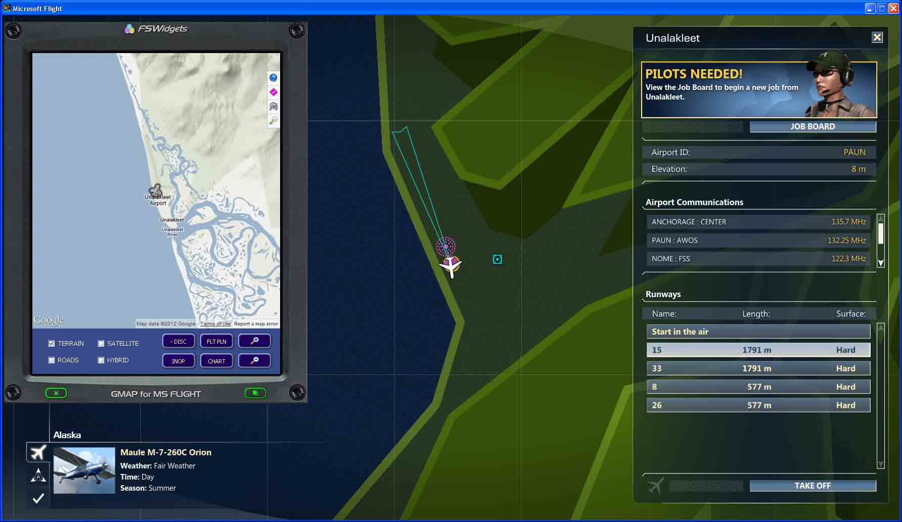
Task: Select runway 26 row
Action: 758,405
